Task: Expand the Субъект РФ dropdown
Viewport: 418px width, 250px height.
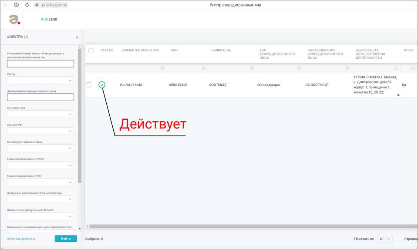Action: [40, 131]
